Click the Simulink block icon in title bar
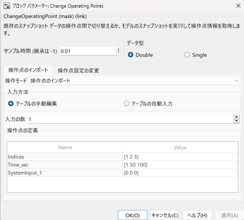This screenshot has height=220, width=244. pos(7,6)
